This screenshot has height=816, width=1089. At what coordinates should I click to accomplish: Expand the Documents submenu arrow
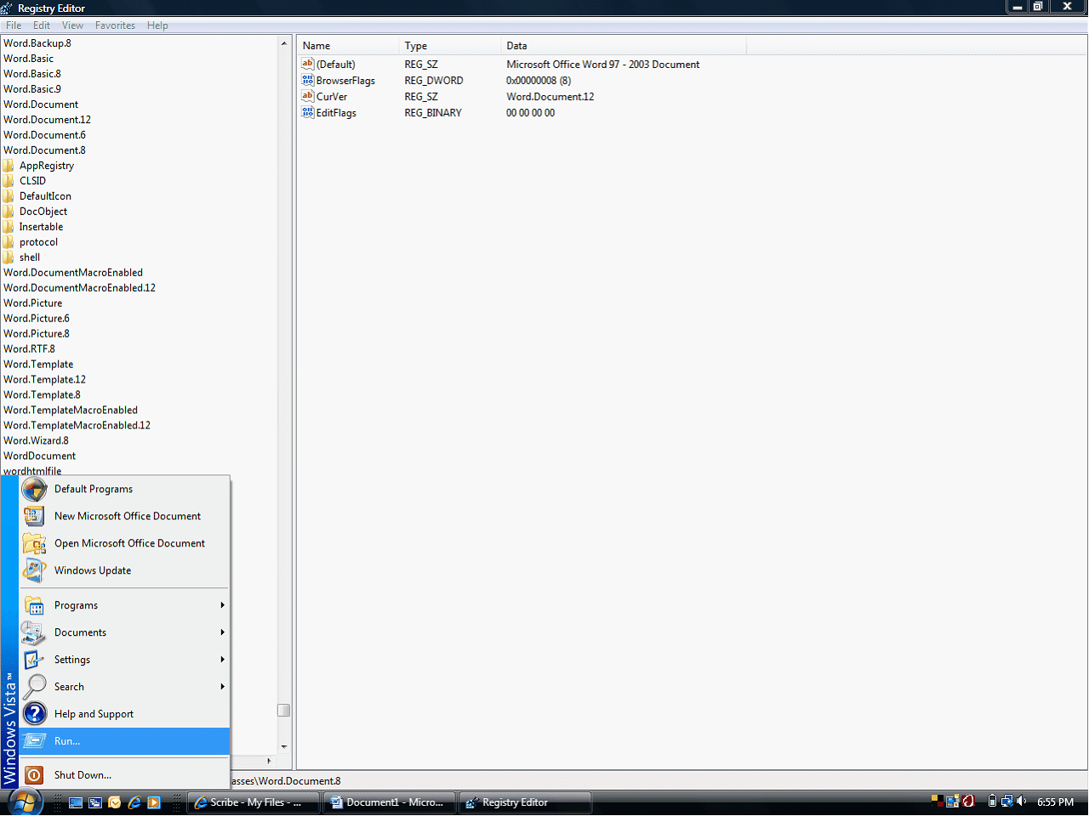point(222,632)
